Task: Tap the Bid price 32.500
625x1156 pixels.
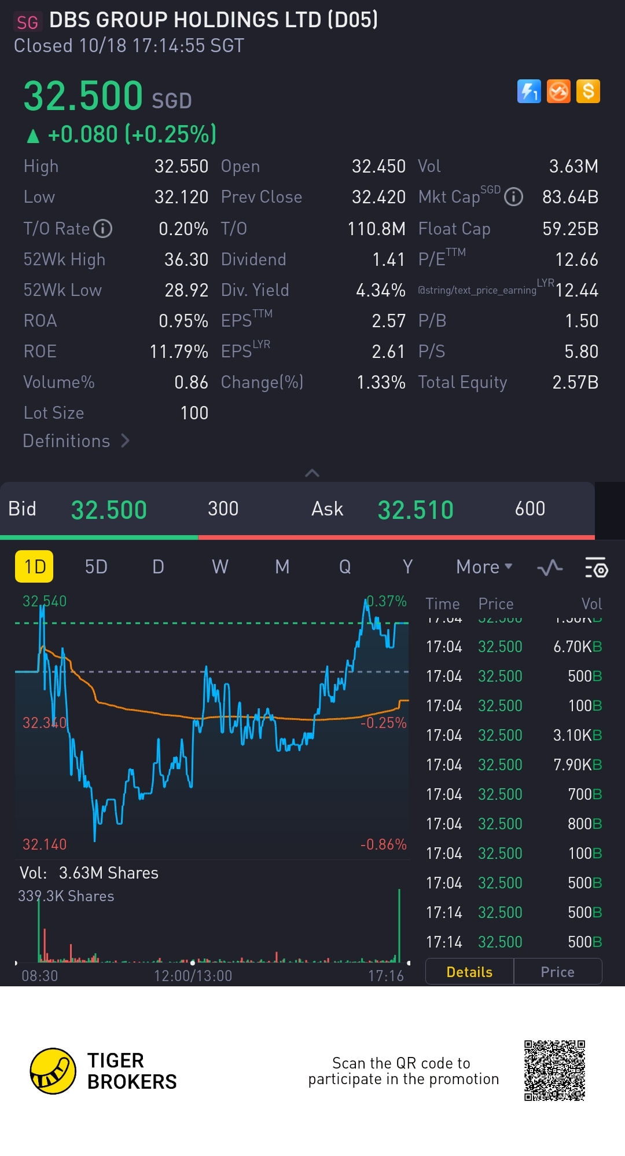Action: [x=109, y=510]
